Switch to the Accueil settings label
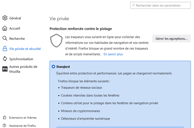Screen dimensions: 194x128 click(x=15, y=28)
